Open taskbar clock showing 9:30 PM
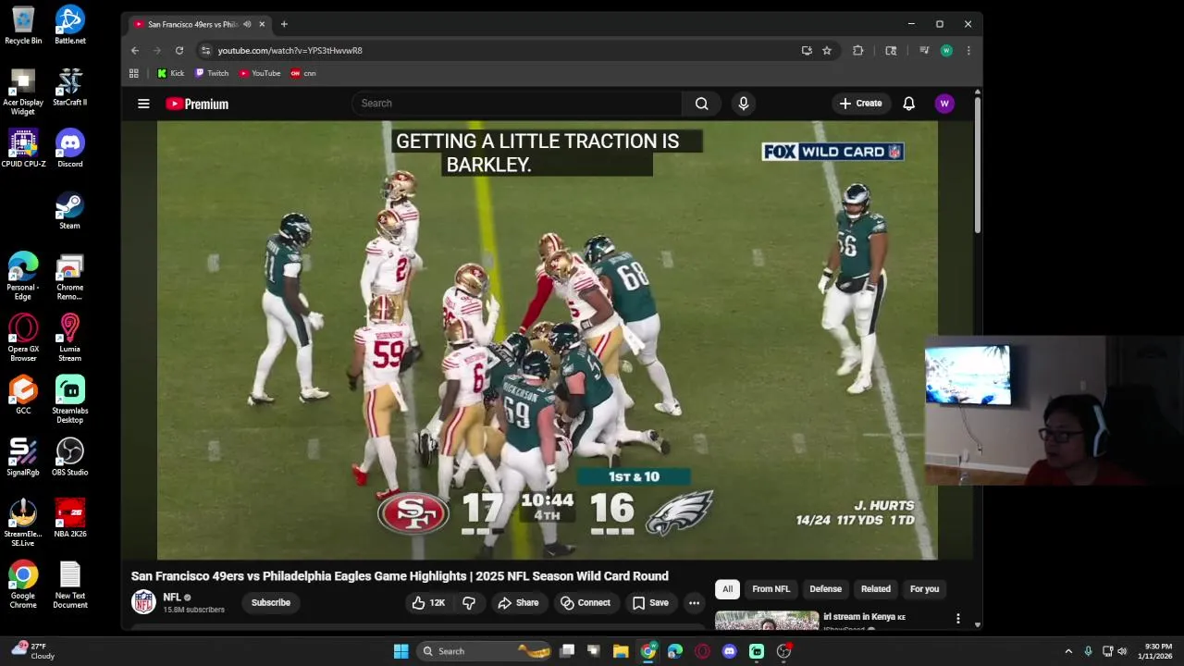This screenshot has width=1184, height=666. point(1158,651)
